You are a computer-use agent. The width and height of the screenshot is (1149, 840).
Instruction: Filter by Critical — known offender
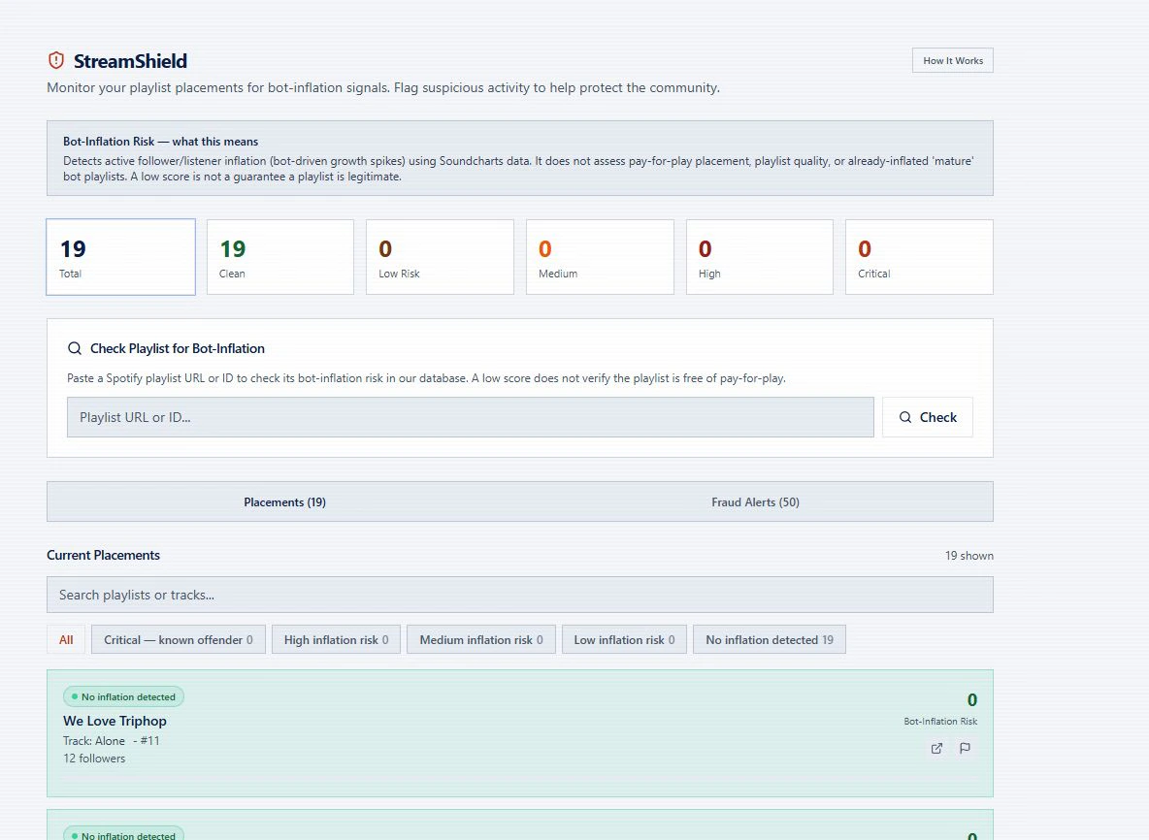[x=178, y=640]
